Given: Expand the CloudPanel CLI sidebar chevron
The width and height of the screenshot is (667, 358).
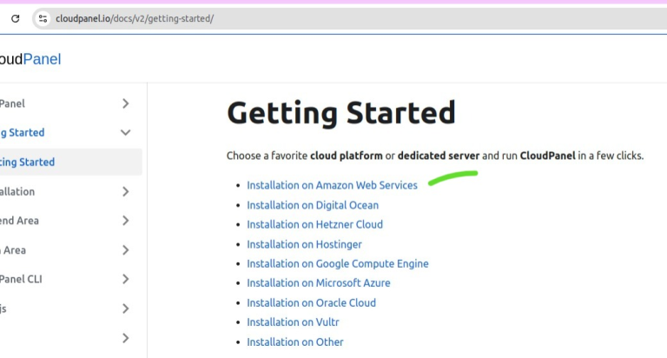Looking at the screenshot, I should tap(126, 279).
